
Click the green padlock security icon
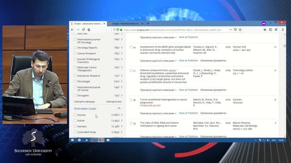tap(121, 29)
